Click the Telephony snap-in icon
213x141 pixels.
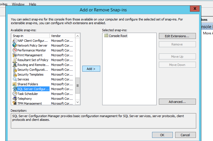(x=15, y=99)
